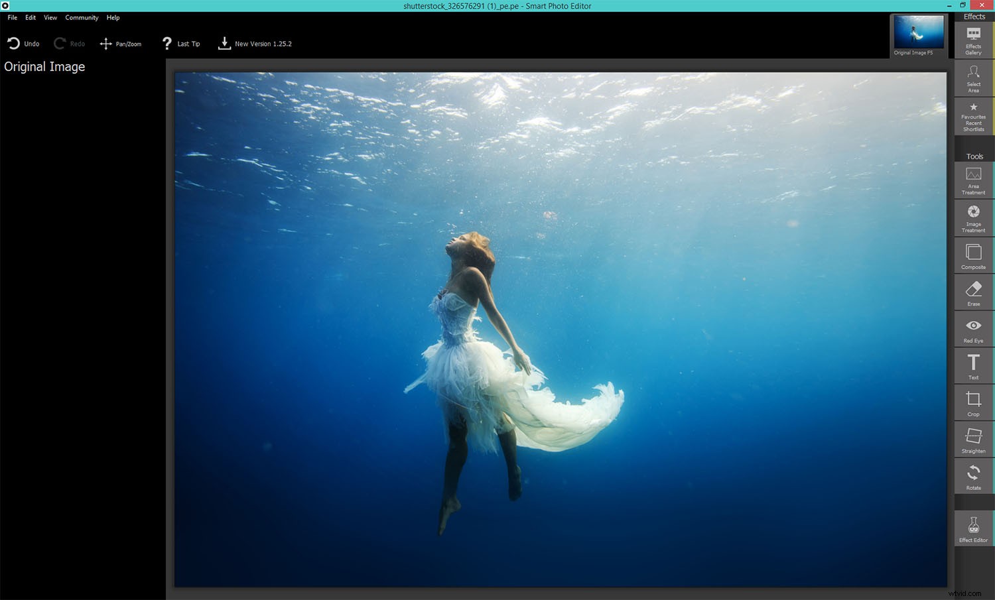Open the Edit menu
The width and height of the screenshot is (995, 600).
click(x=30, y=17)
